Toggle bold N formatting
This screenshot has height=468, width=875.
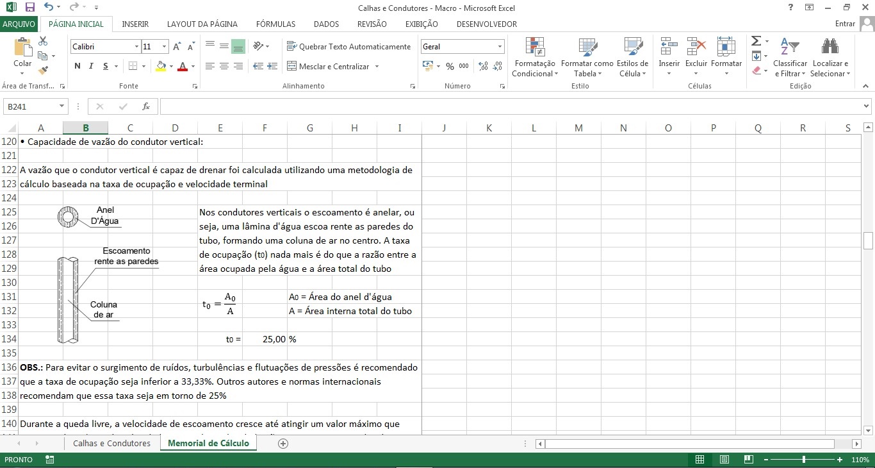[x=78, y=66]
